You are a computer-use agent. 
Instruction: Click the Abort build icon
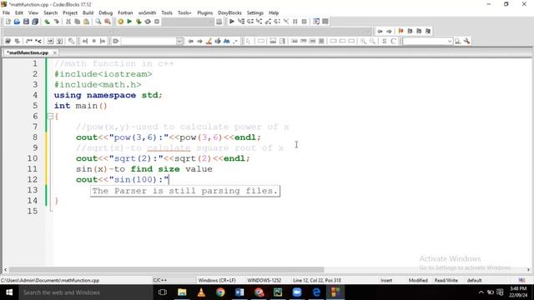[x=157, y=22]
